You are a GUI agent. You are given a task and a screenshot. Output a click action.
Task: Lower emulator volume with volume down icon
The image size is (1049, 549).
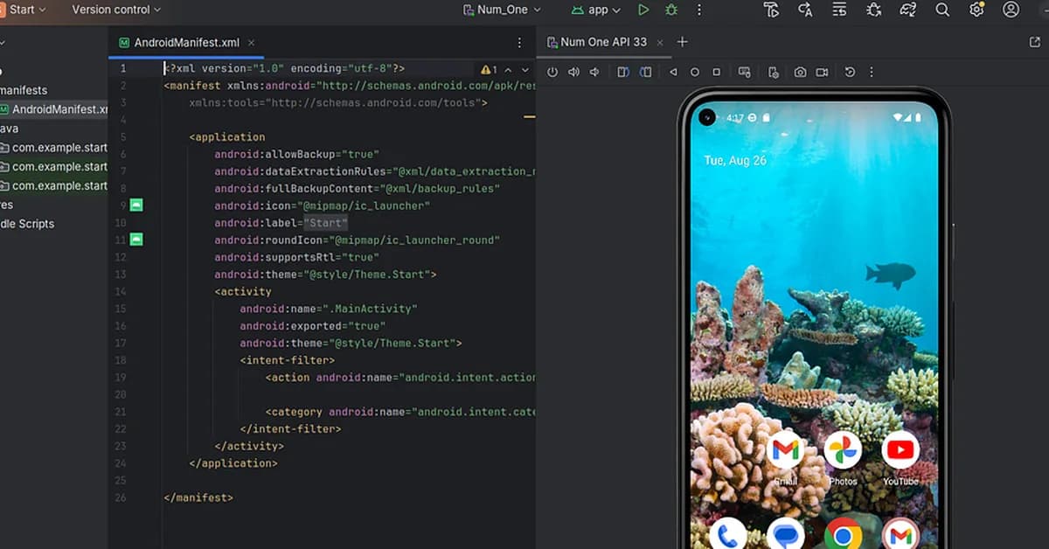595,73
